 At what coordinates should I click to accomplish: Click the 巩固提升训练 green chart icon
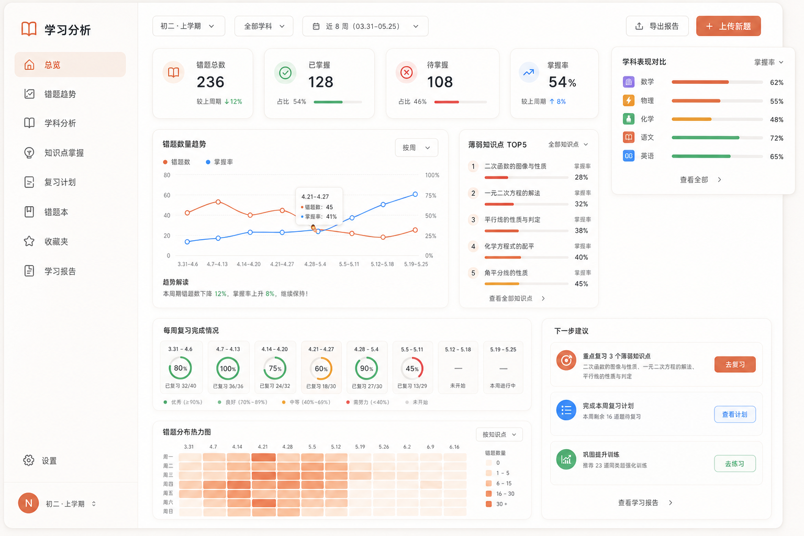[566, 460]
